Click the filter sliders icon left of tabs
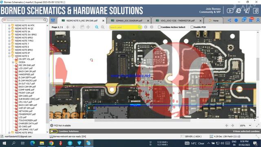Screen dimensions: 261x147 point(53,20)
